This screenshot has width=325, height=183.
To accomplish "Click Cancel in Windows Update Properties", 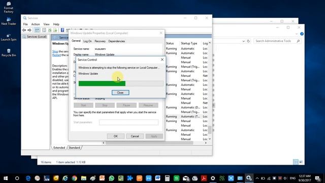I will pos(135,136).
